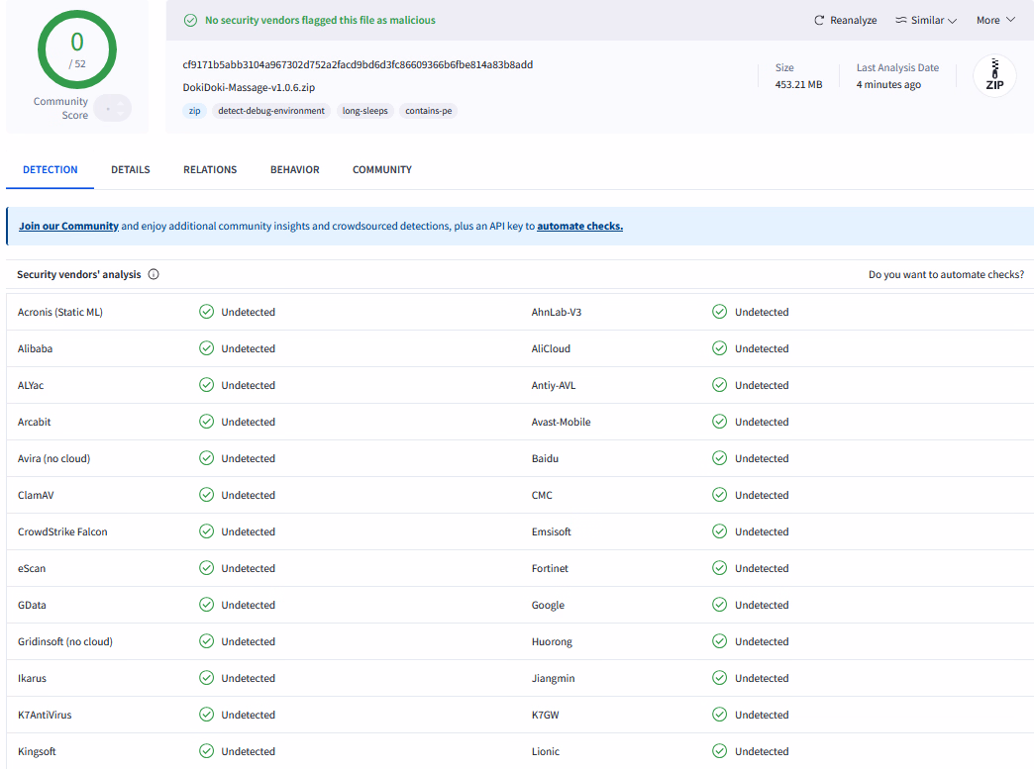
Task: Click the Gridinsoft (no cloud) undetected check icon
Action: (206, 641)
